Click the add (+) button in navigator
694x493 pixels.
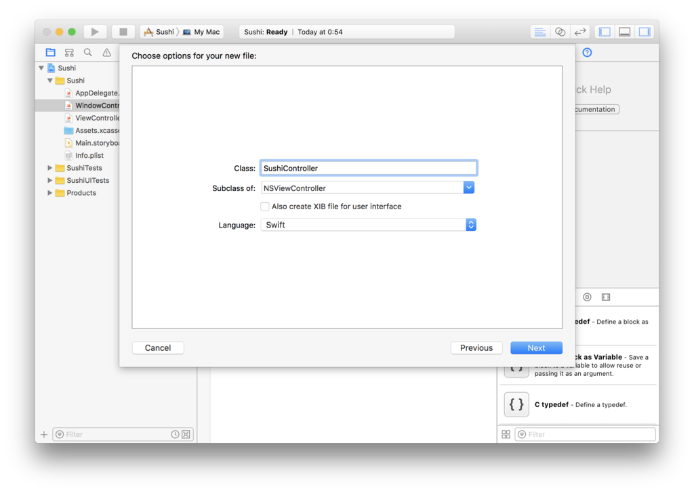pos(44,435)
